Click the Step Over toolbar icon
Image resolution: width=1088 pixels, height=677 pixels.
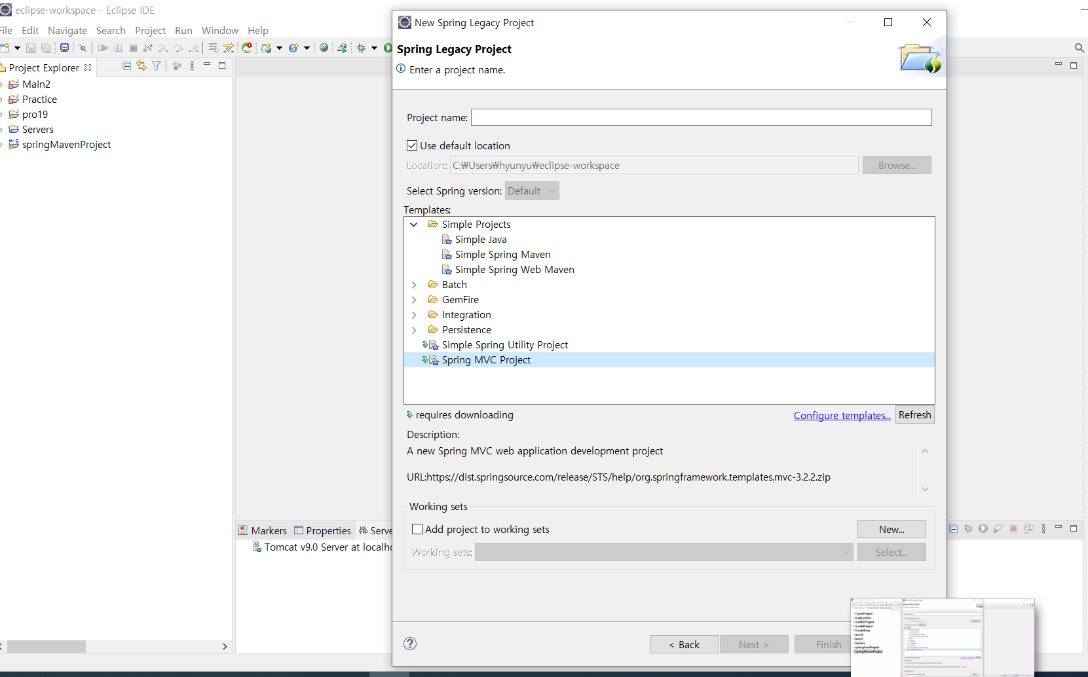178,48
